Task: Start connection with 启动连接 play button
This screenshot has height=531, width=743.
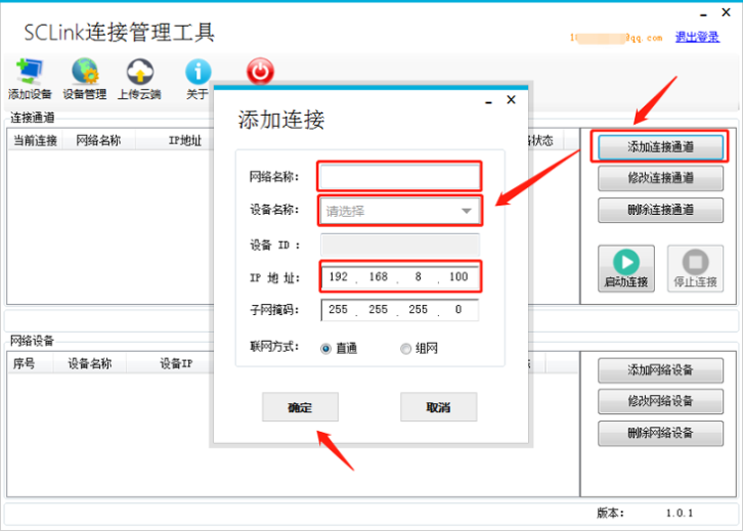Action: (626, 268)
